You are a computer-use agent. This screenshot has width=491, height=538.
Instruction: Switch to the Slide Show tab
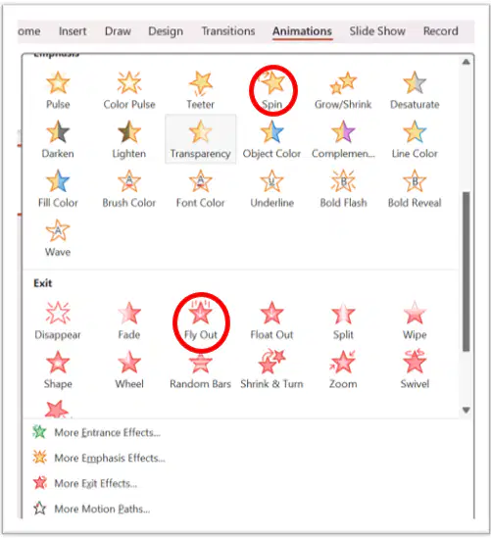[x=377, y=31]
